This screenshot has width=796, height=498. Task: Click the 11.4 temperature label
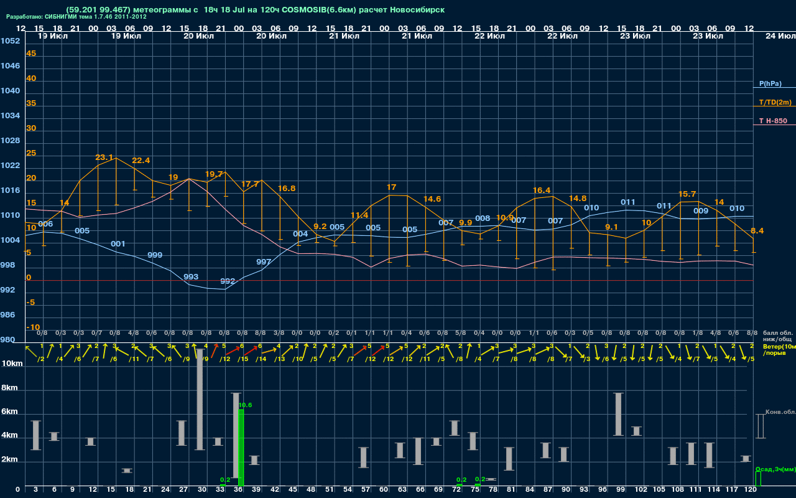coord(359,215)
